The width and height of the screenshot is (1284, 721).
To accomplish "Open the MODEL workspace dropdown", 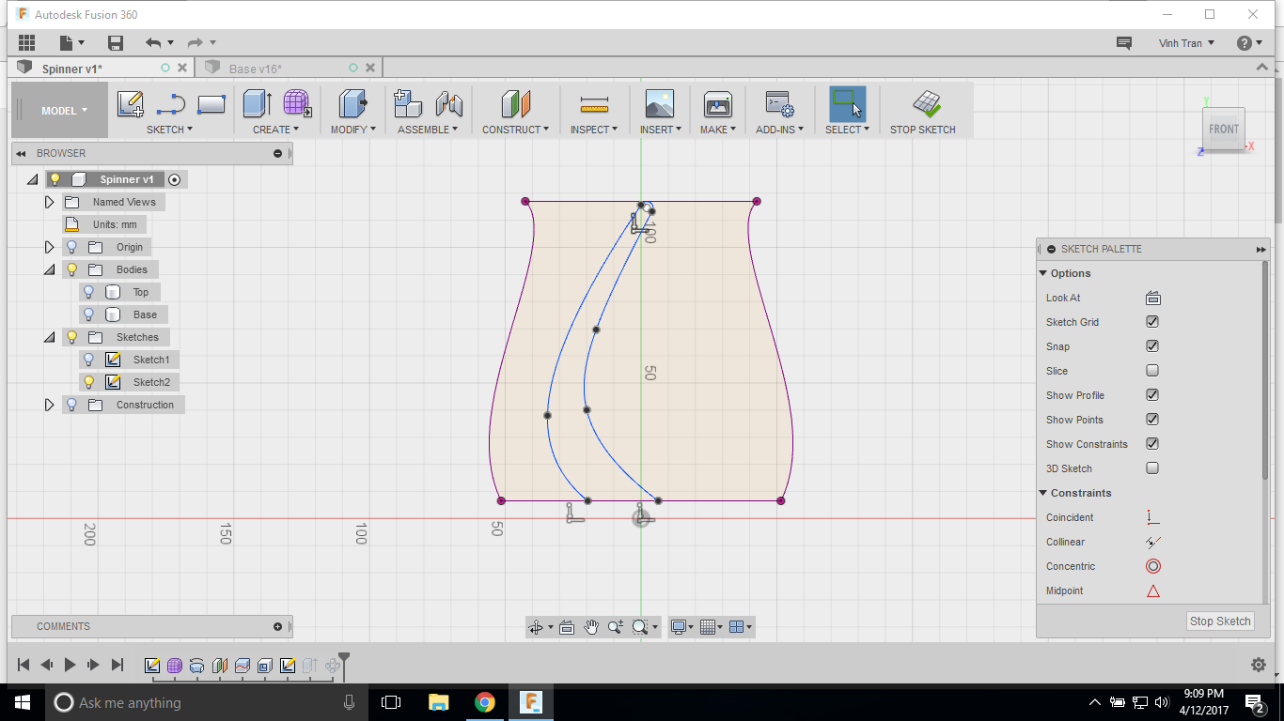I will pyautogui.click(x=64, y=111).
